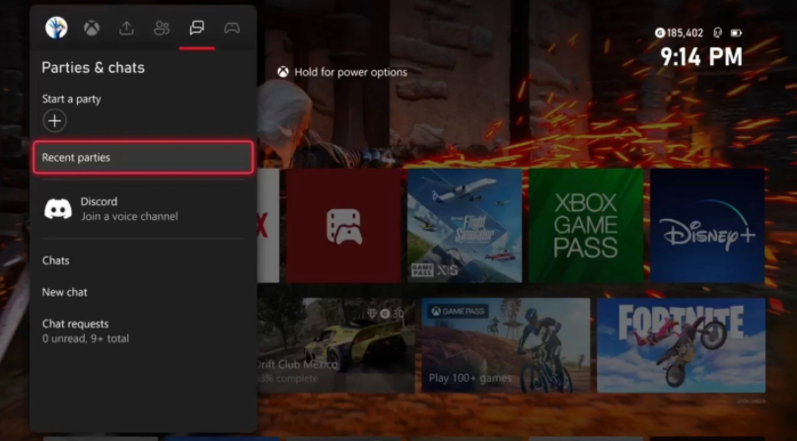The height and width of the screenshot is (441, 797).
Task: Select the Parties & chats tab icon
Action: click(197, 28)
